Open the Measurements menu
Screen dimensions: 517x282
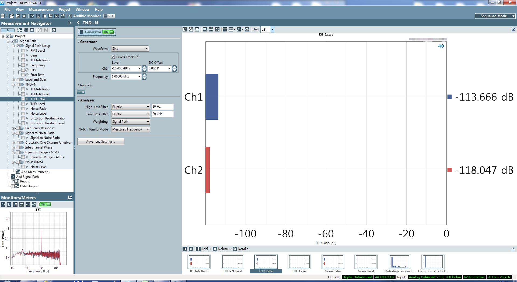41,9
